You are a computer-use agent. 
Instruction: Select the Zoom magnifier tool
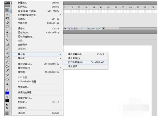(7, 84)
